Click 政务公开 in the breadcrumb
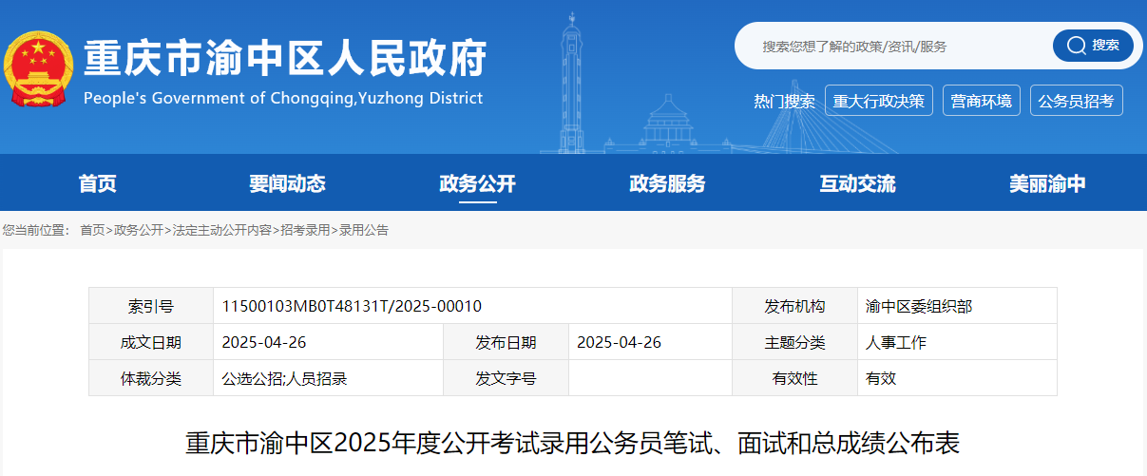The height and width of the screenshot is (476, 1147). [x=139, y=231]
